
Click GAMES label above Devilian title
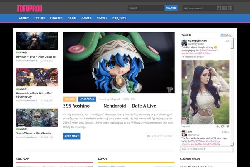[24, 53]
